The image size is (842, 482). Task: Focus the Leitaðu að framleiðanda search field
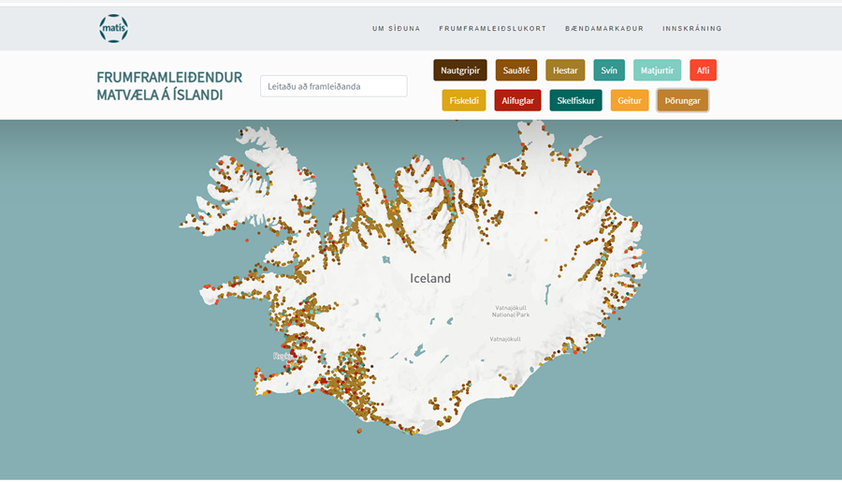click(x=333, y=86)
